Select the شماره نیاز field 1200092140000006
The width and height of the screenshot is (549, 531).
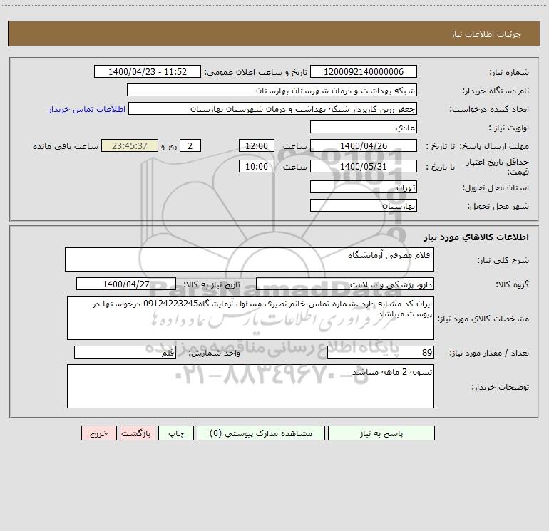tap(364, 71)
